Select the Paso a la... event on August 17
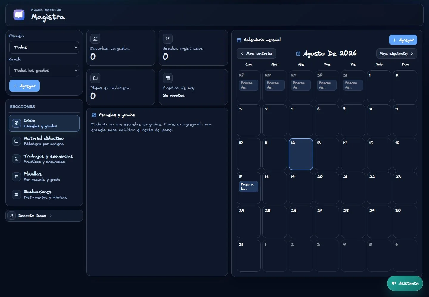This screenshot has width=429, height=297. [x=248, y=187]
